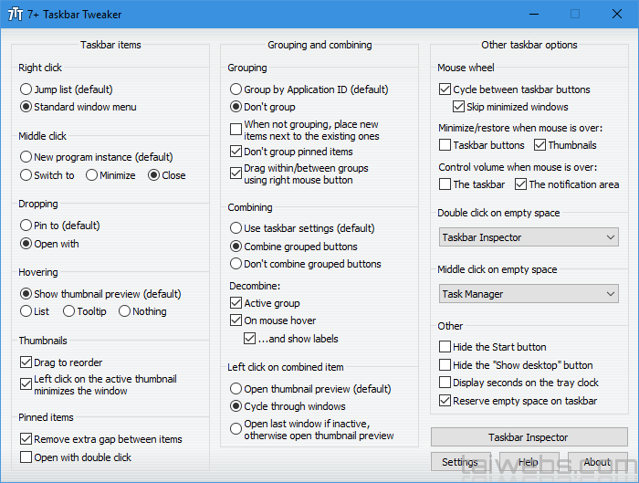This screenshot has width=639, height=483.
Task: Select Pin to (default) dropping option
Action: pyautogui.click(x=26, y=226)
